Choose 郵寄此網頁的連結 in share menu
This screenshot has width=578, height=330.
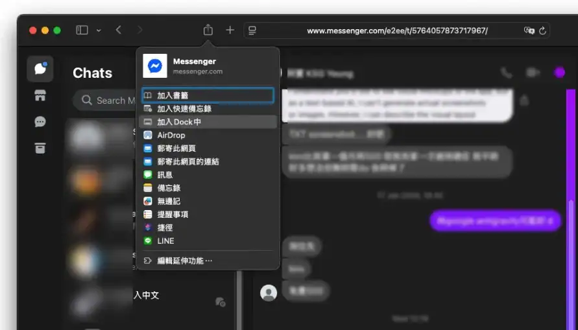187,161
